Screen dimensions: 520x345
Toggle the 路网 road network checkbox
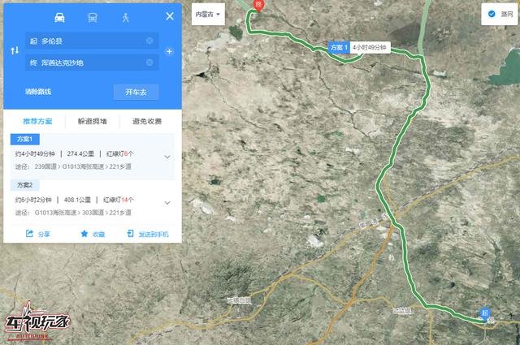tap(492, 14)
